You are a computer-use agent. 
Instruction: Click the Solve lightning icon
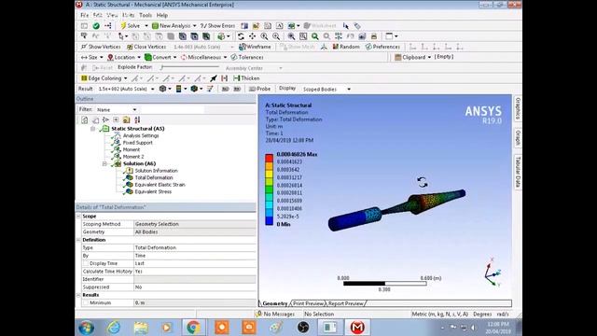point(123,25)
